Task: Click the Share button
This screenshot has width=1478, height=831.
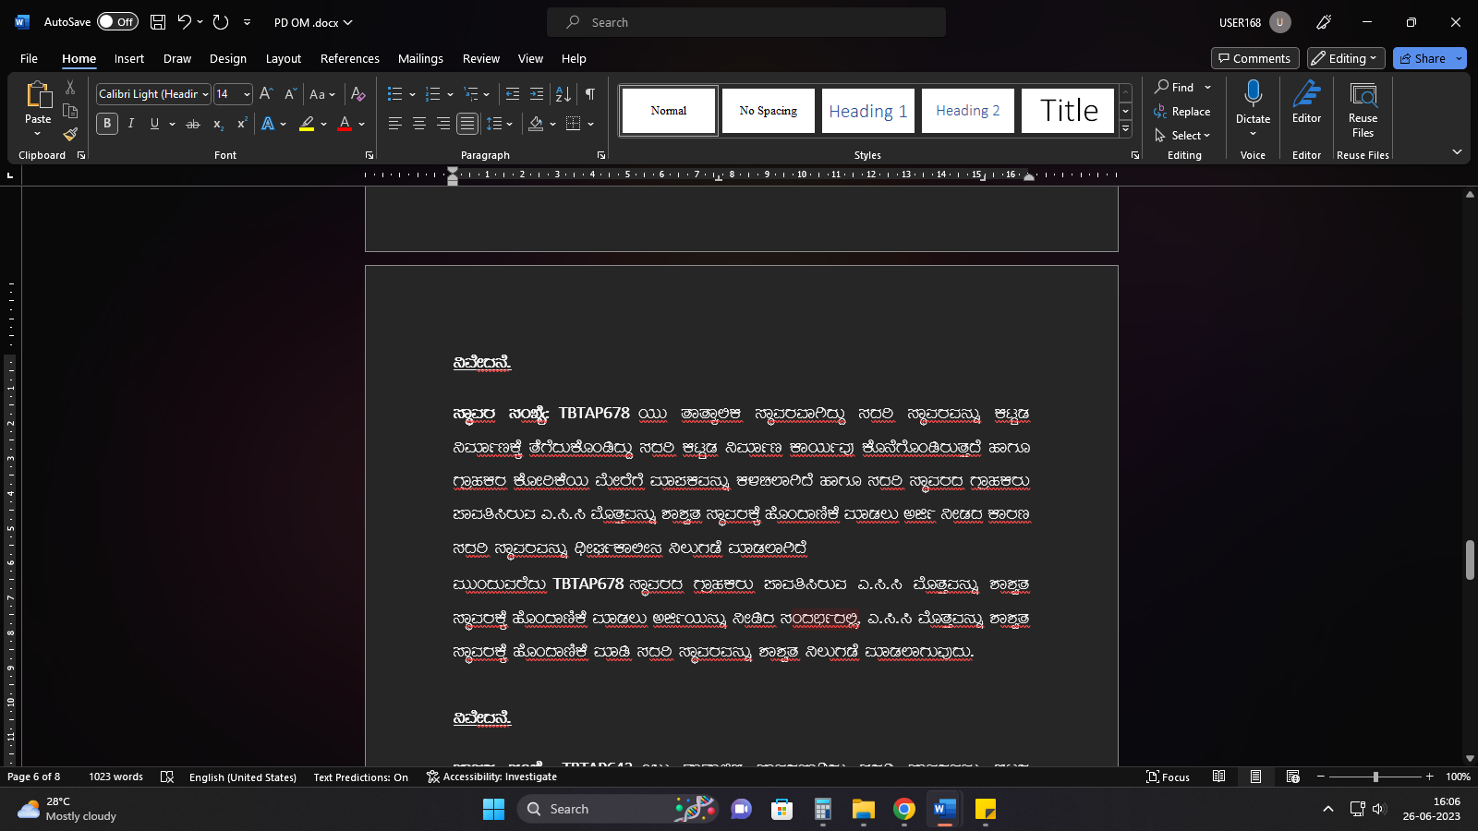Action: [x=1423, y=58]
